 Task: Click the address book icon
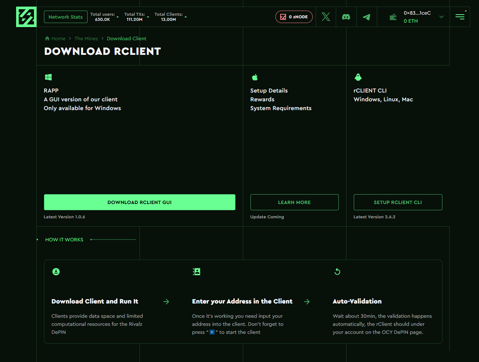197,272
